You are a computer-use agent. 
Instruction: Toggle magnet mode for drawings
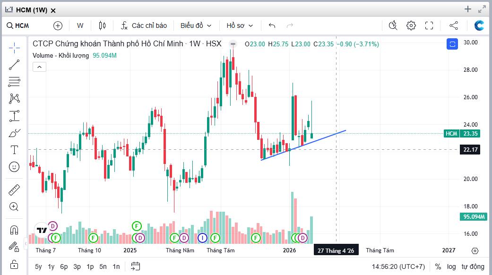(x=14, y=230)
